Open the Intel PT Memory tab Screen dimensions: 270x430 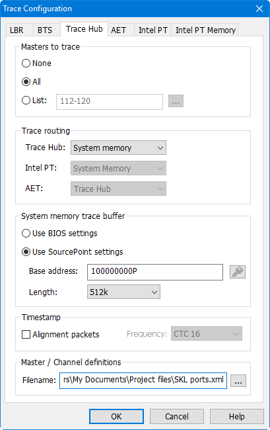[205, 30]
